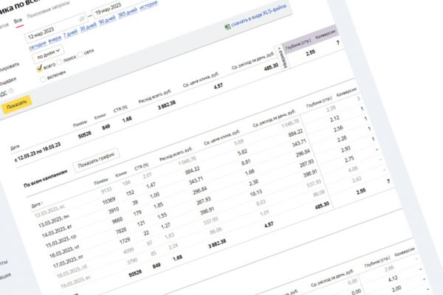The height and width of the screenshot is (295, 443).
Task: Click the average click price '18.13'
Action: pyautogui.click(x=256, y=193)
